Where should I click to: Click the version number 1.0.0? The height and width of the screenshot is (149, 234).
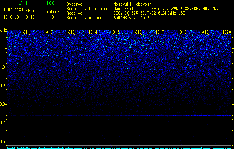[x=50, y=3]
